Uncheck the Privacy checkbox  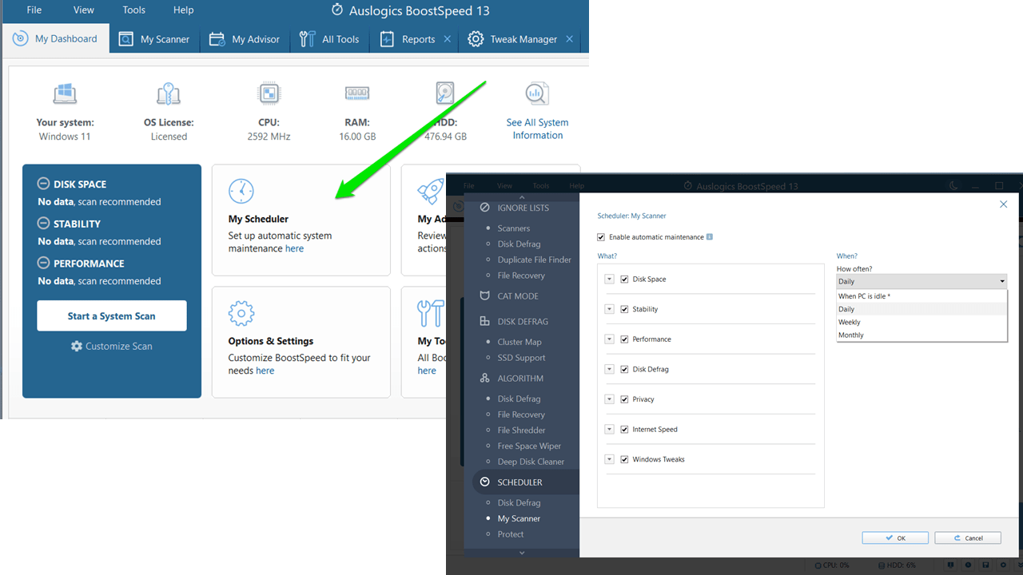(624, 399)
